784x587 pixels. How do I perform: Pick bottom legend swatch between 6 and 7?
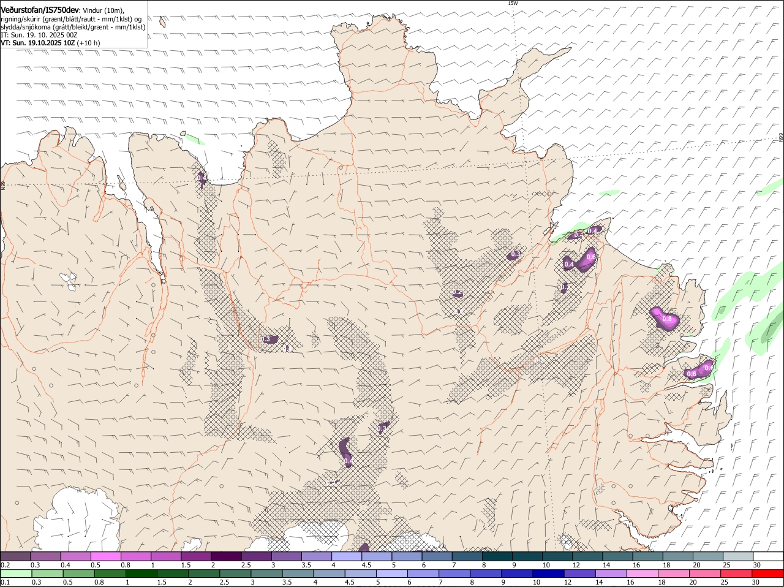tap(423, 574)
